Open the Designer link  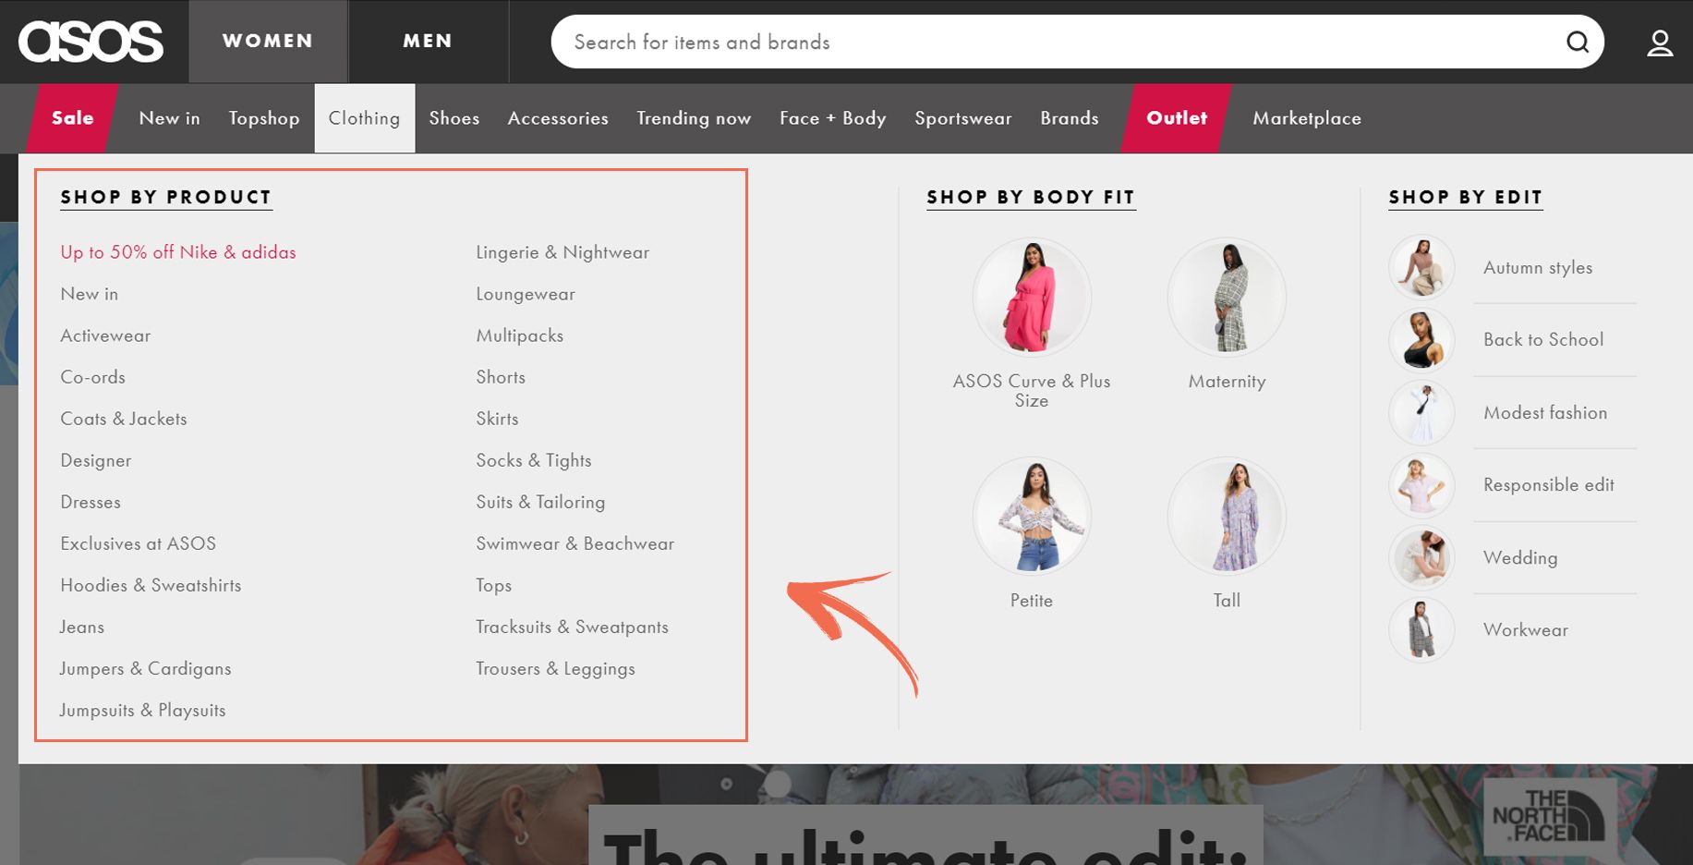click(x=96, y=460)
